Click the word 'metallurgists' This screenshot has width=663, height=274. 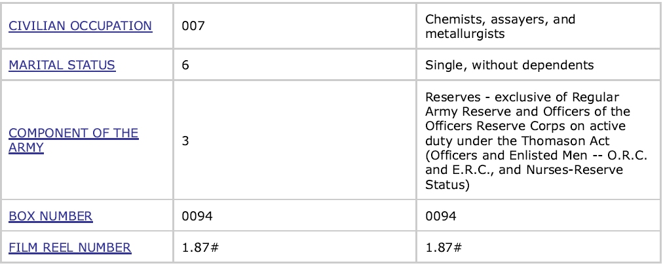pos(465,33)
